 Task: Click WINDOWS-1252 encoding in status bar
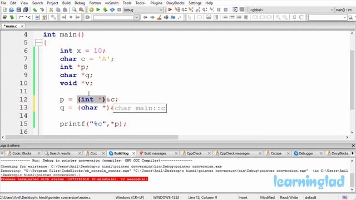(x=166, y=198)
